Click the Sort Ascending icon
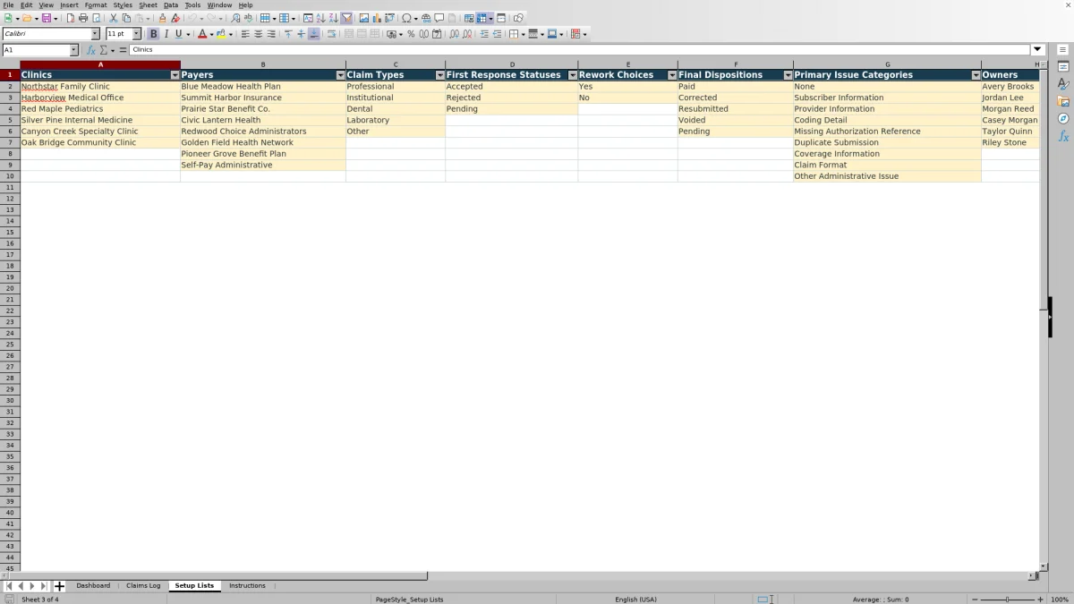The height and width of the screenshot is (604, 1074). (321, 18)
